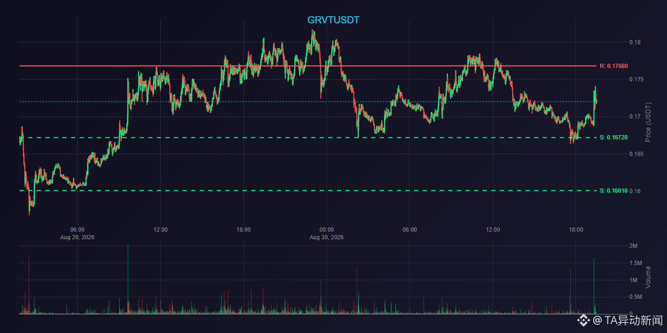Click the Aug 30, 2026 date label
The image size is (667, 333).
[326, 237]
